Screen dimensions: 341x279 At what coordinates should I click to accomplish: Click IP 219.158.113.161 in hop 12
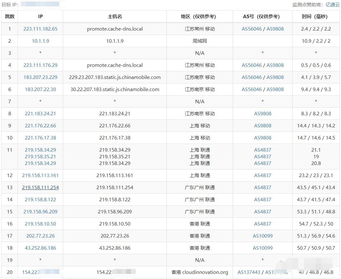pos(40,175)
